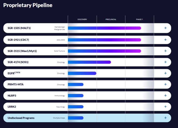Expand the SGR-1505 (MALT1) row plus icon
The width and height of the screenshot is (178, 128).
tap(165, 28)
